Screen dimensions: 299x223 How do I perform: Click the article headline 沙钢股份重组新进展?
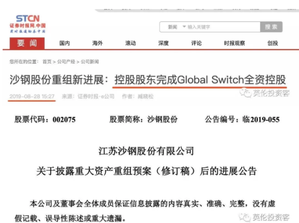click(148, 80)
